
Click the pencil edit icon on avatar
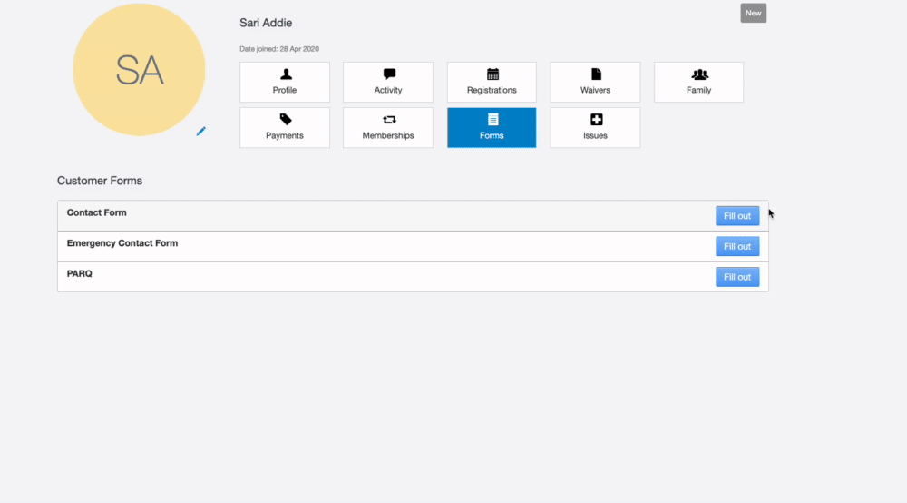click(x=201, y=132)
